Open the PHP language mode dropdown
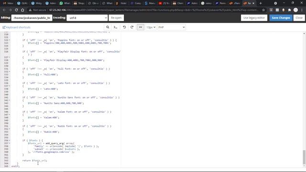The height and width of the screenshot is (172, 306). pyautogui.click(x=171, y=27)
